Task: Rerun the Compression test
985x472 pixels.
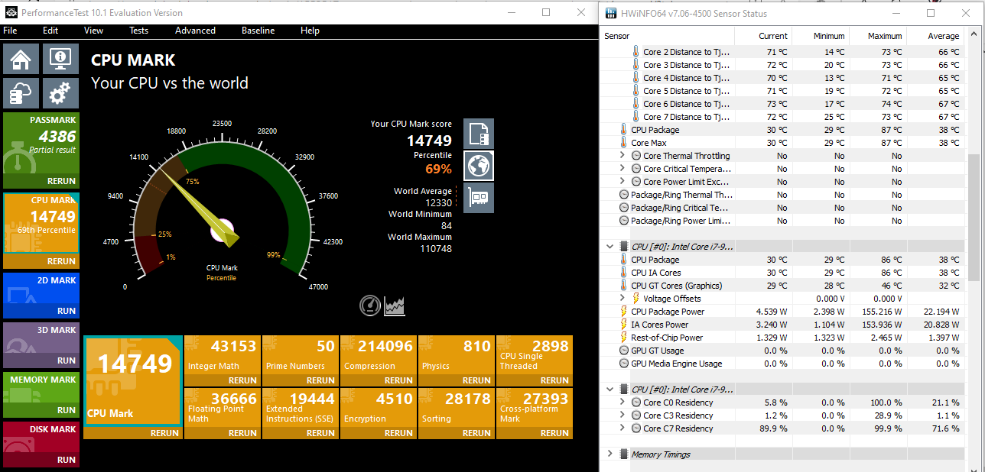Action: tap(398, 380)
